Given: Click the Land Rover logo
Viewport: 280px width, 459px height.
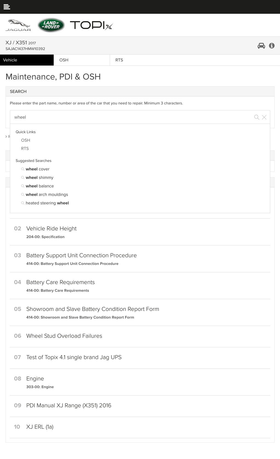Looking at the screenshot, I should tap(51, 25).
